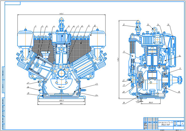
Task: Click the lower base width dimension text
Action: click(61, 104)
